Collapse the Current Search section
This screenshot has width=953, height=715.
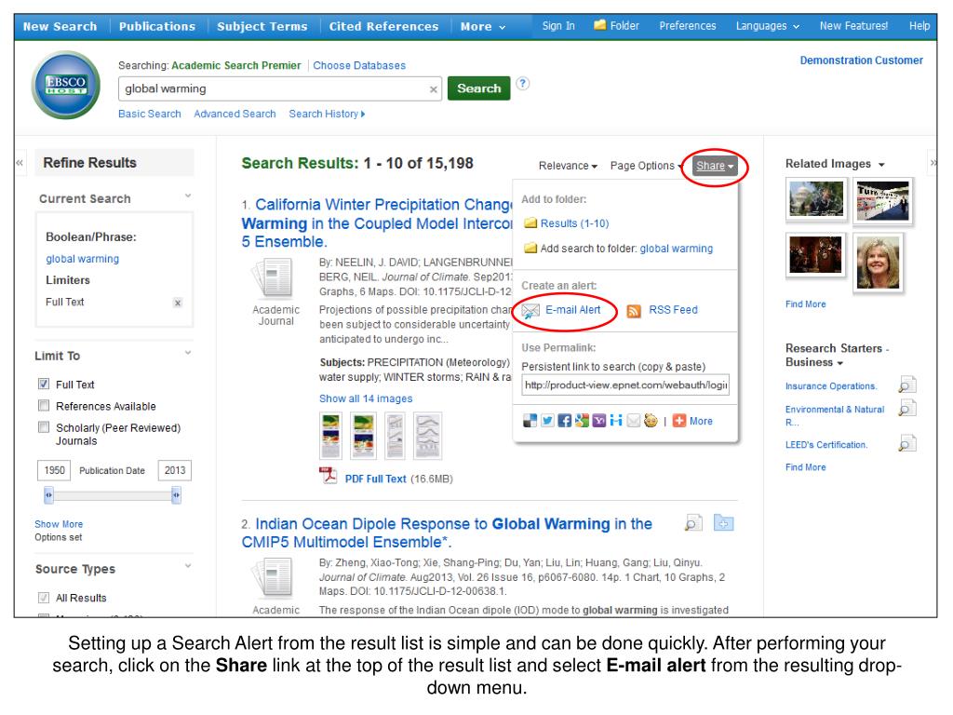(x=188, y=196)
